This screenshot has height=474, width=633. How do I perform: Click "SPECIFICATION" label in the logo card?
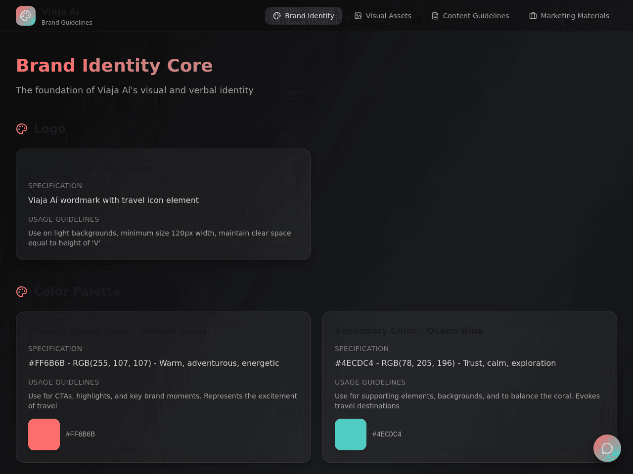click(55, 186)
